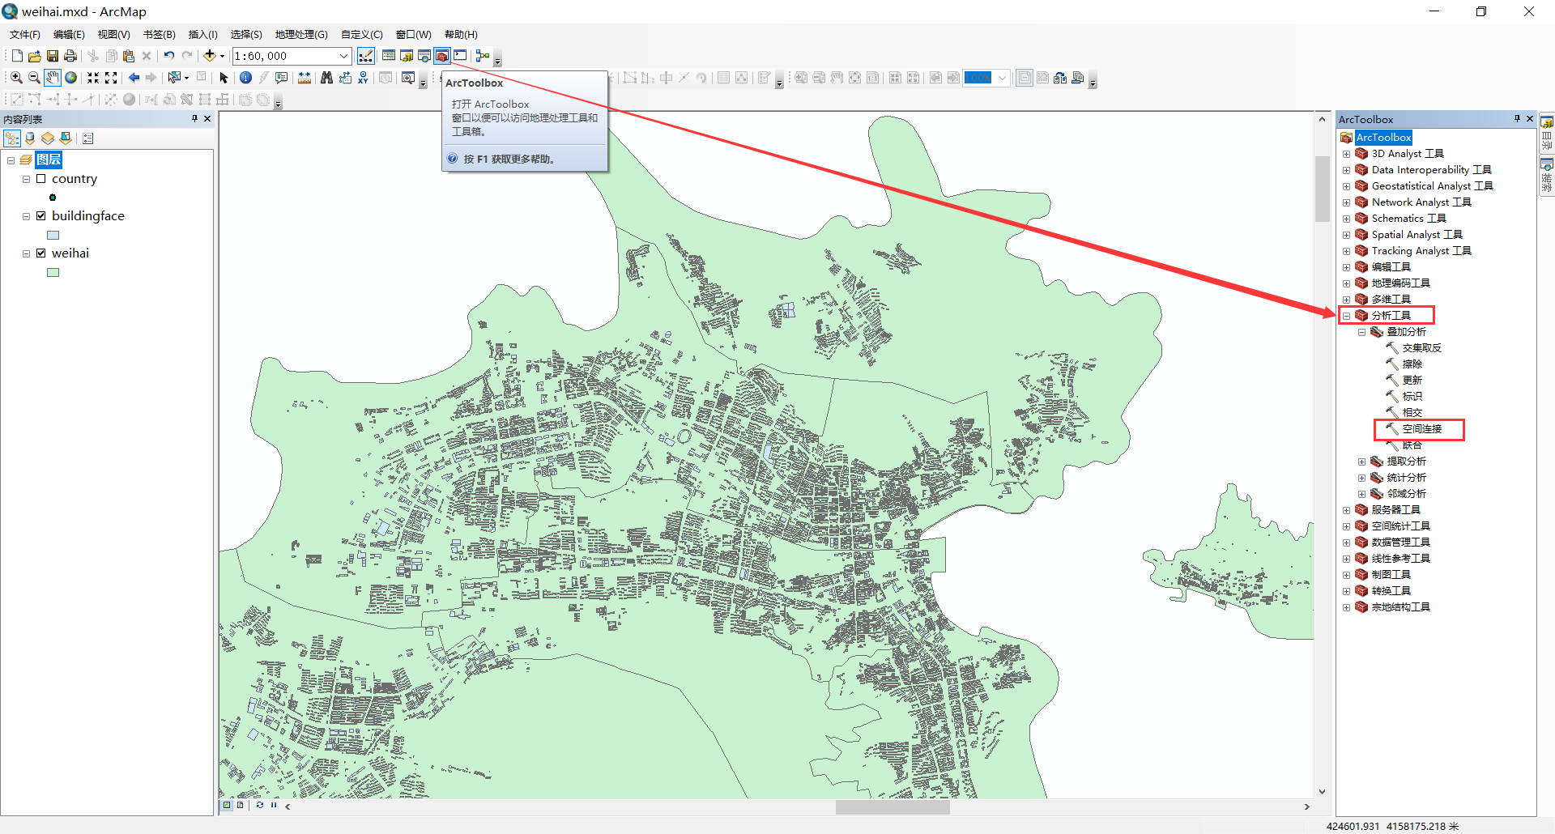Image resolution: width=1555 pixels, height=834 pixels.
Task: Open the 地理处理(G) menu
Action: 300,35
